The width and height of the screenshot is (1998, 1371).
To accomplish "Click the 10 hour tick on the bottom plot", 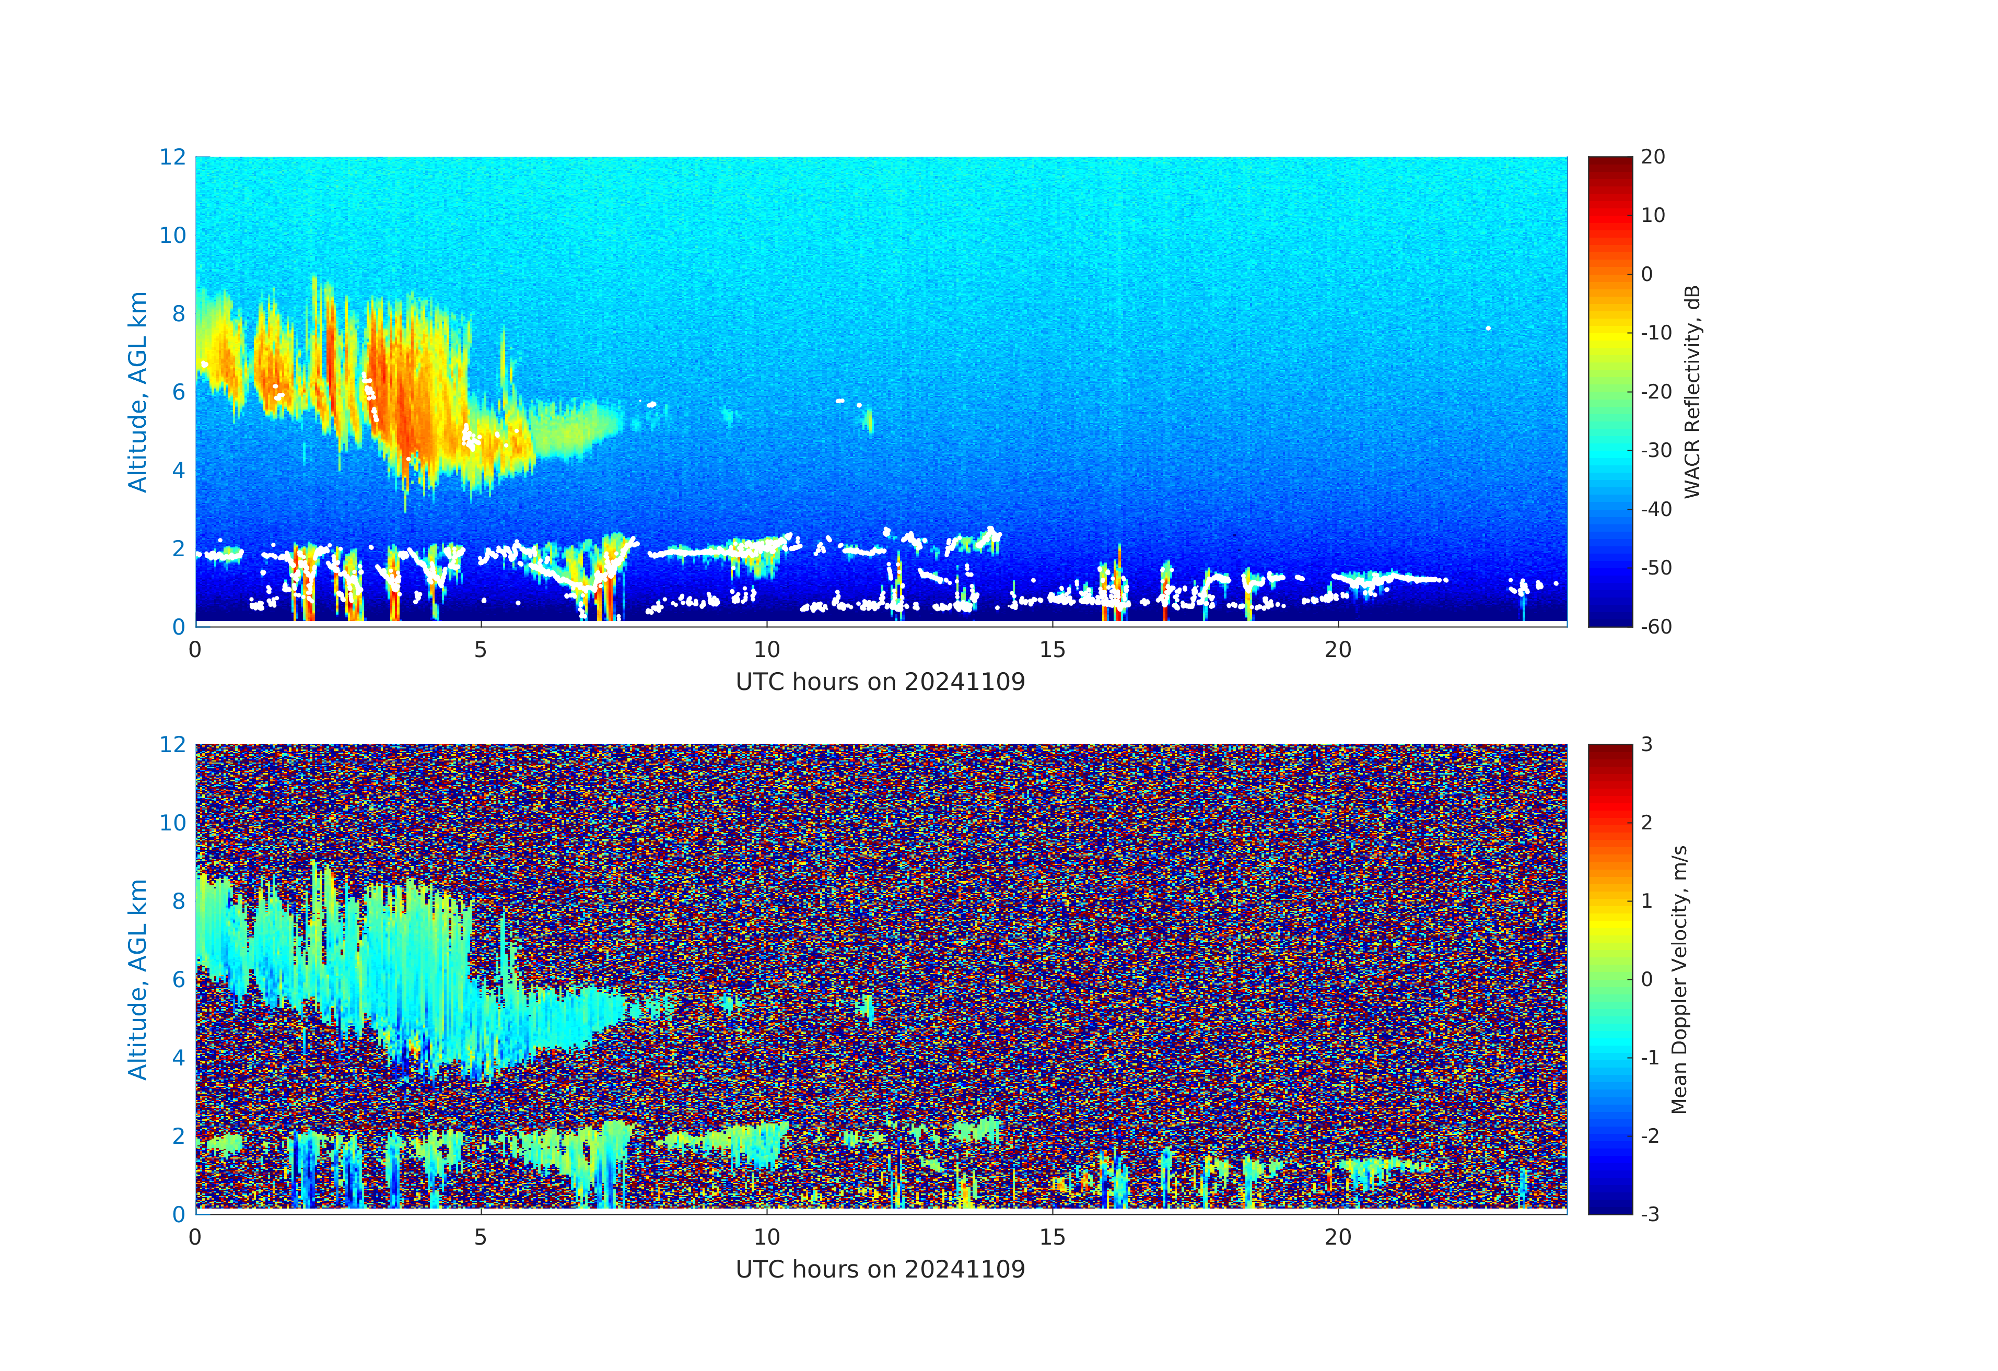I will click(x=767, y=1237).
